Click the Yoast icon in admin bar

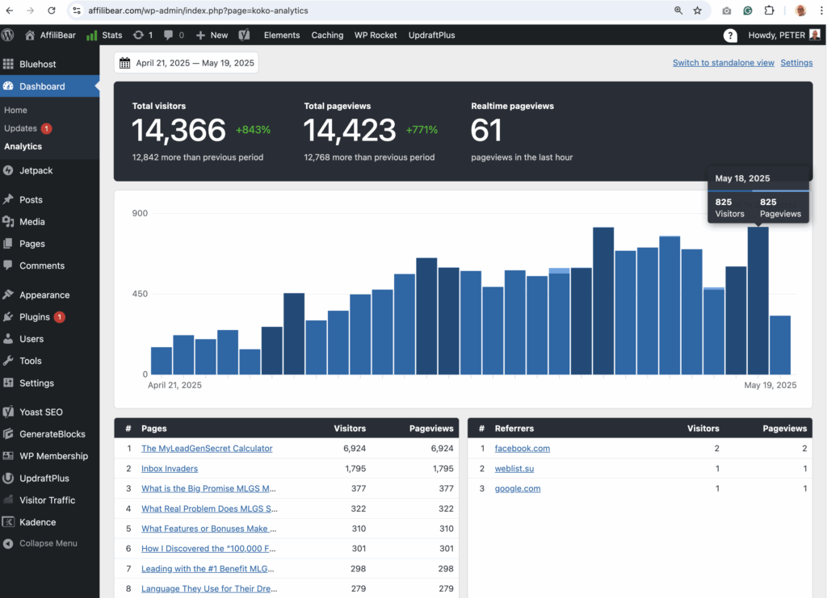(244, 36)
